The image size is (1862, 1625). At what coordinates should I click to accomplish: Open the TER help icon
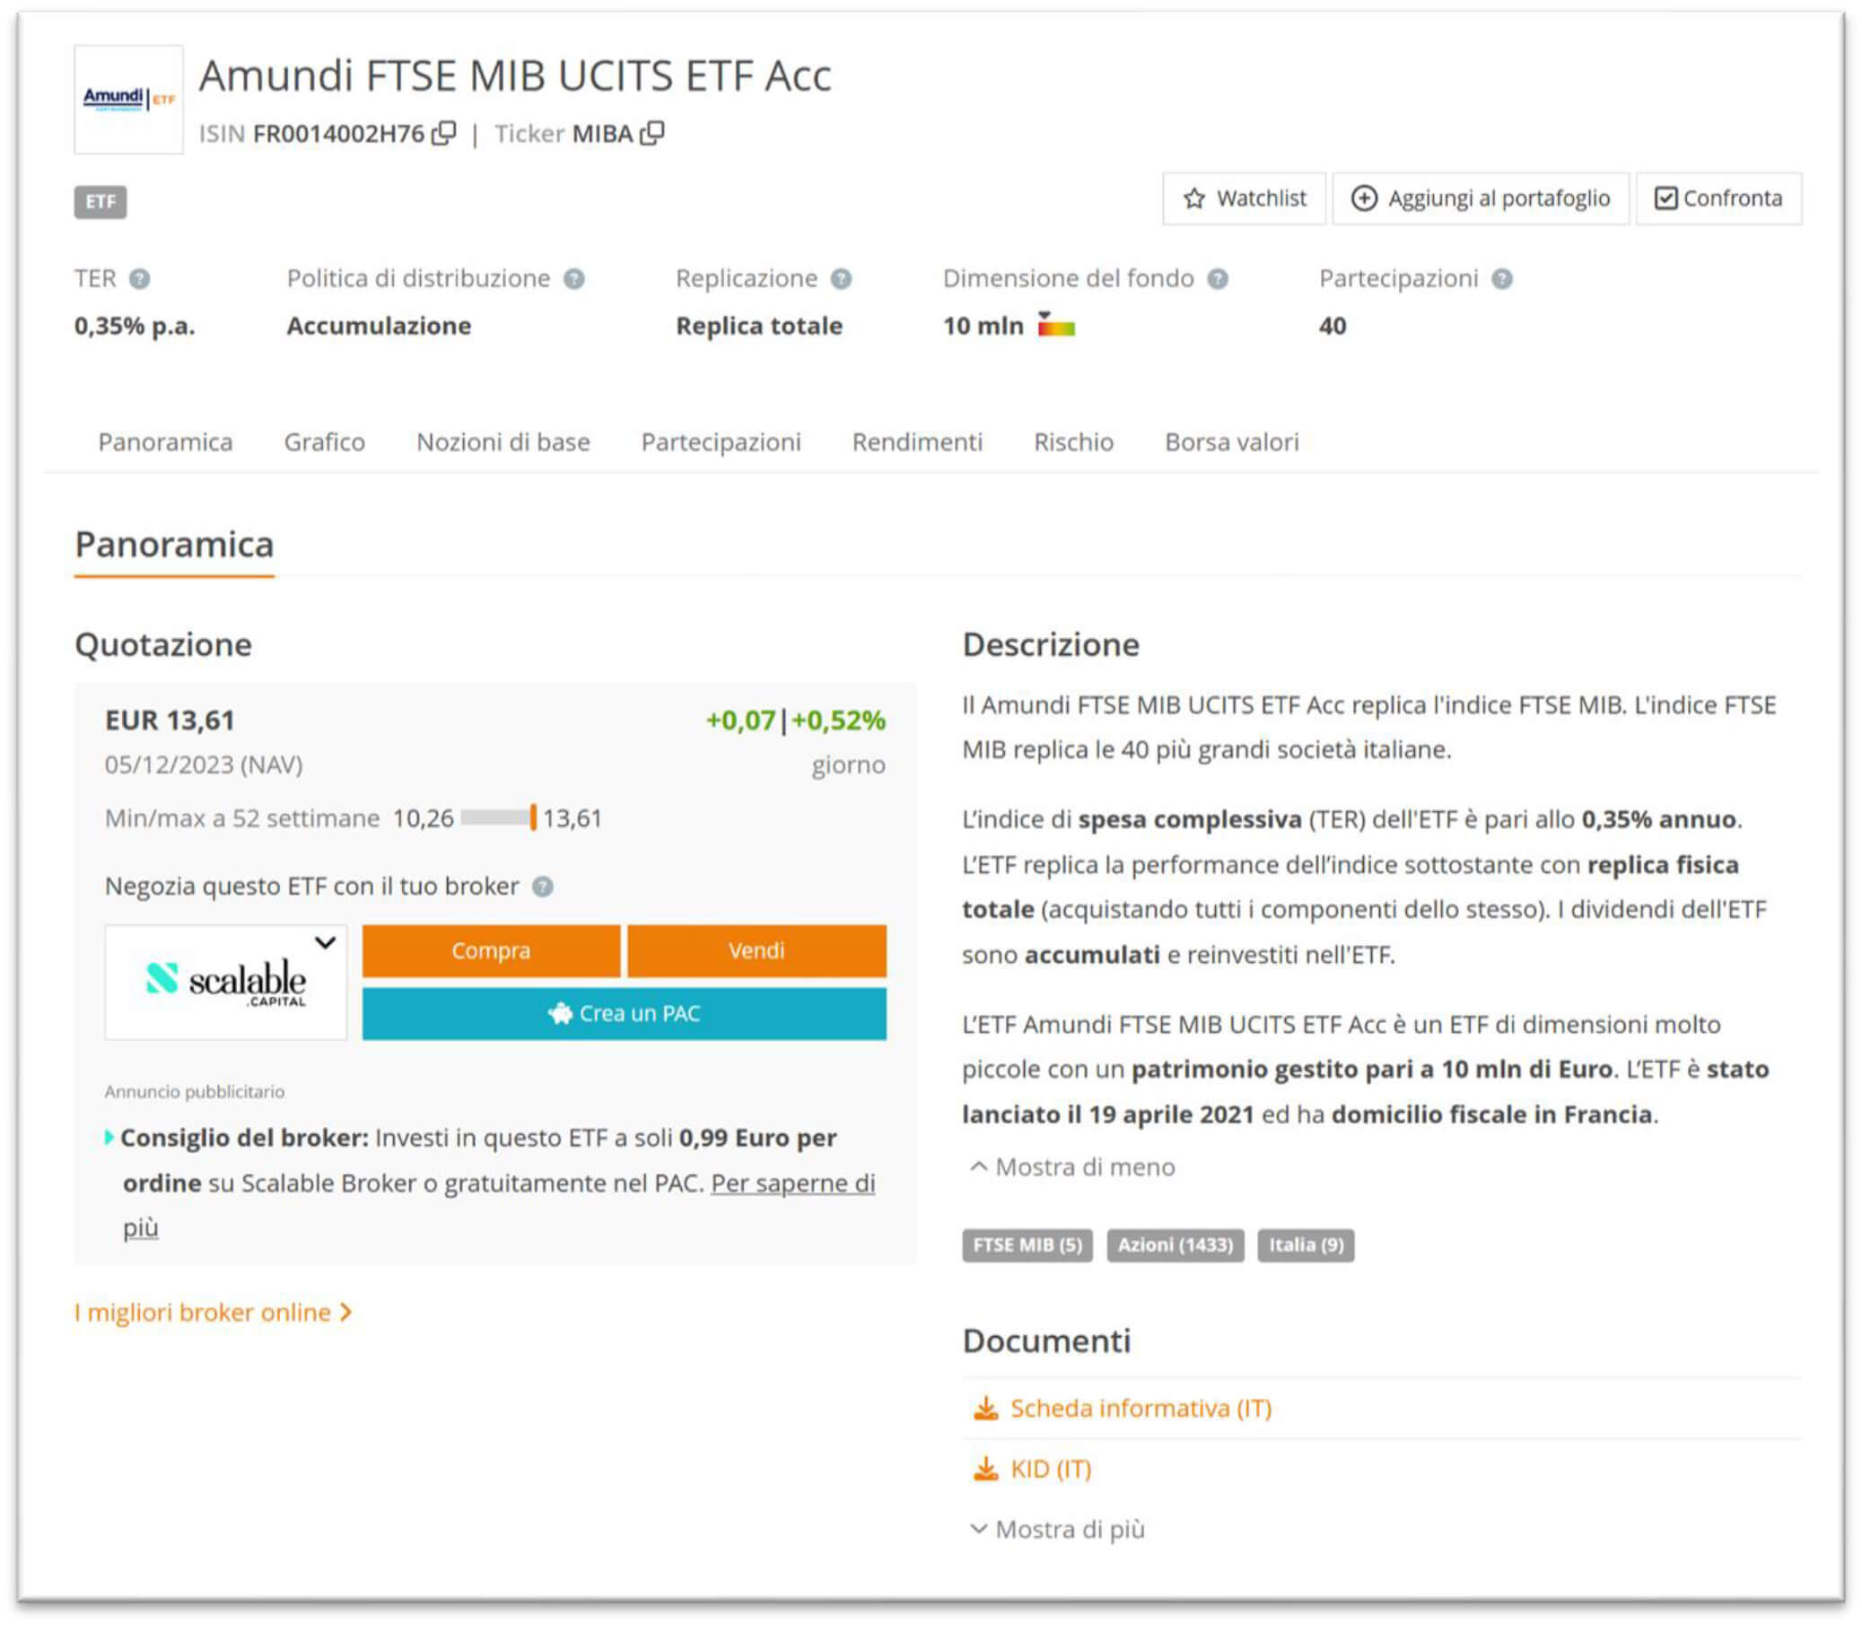tap(141, 279)
